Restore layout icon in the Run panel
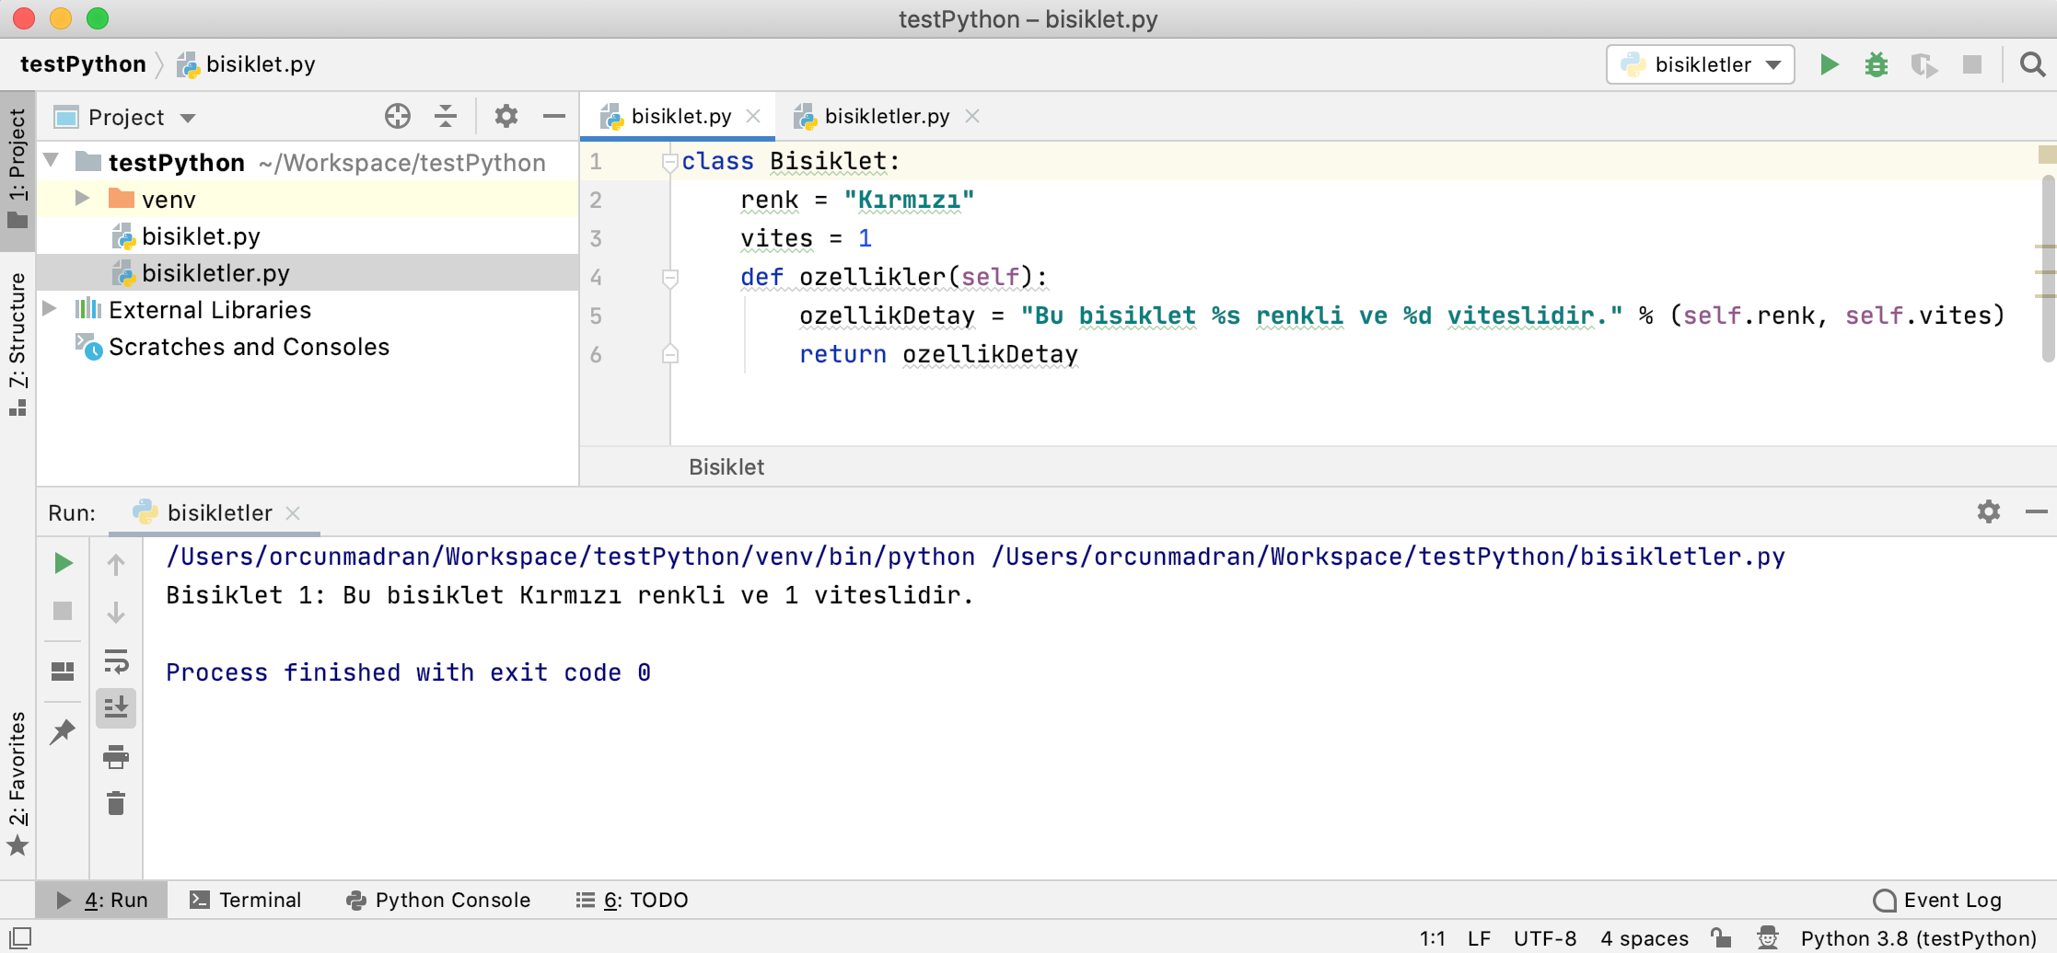The width and height of the screenshot is (2057, 953). tap(63, 672)
